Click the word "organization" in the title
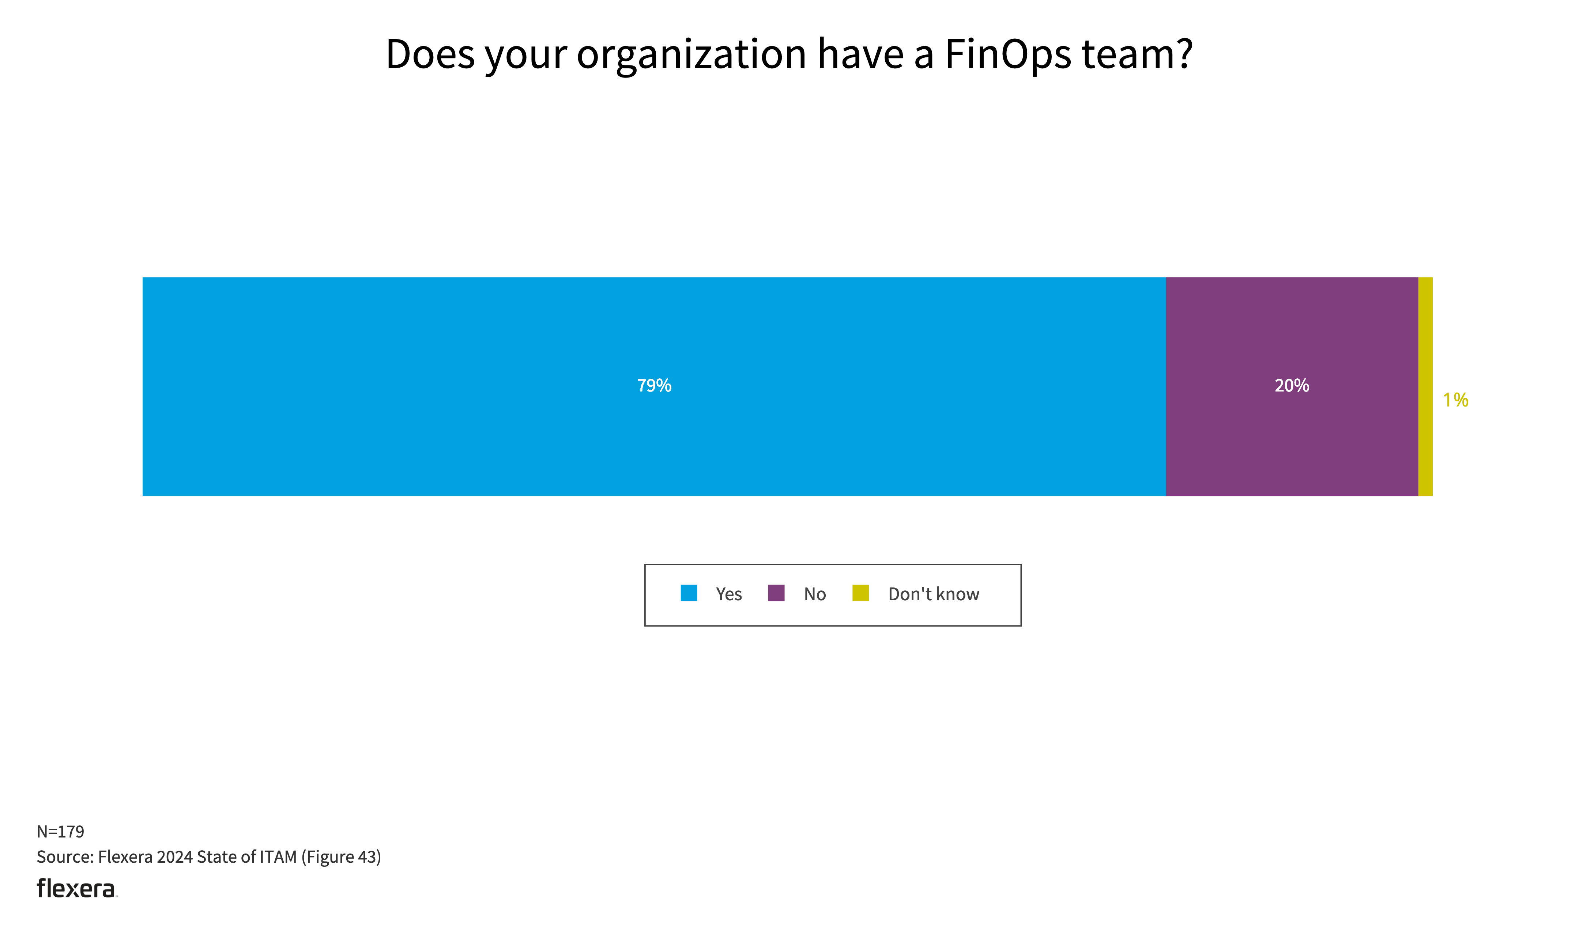1579x934 pixels. point(691,54)
